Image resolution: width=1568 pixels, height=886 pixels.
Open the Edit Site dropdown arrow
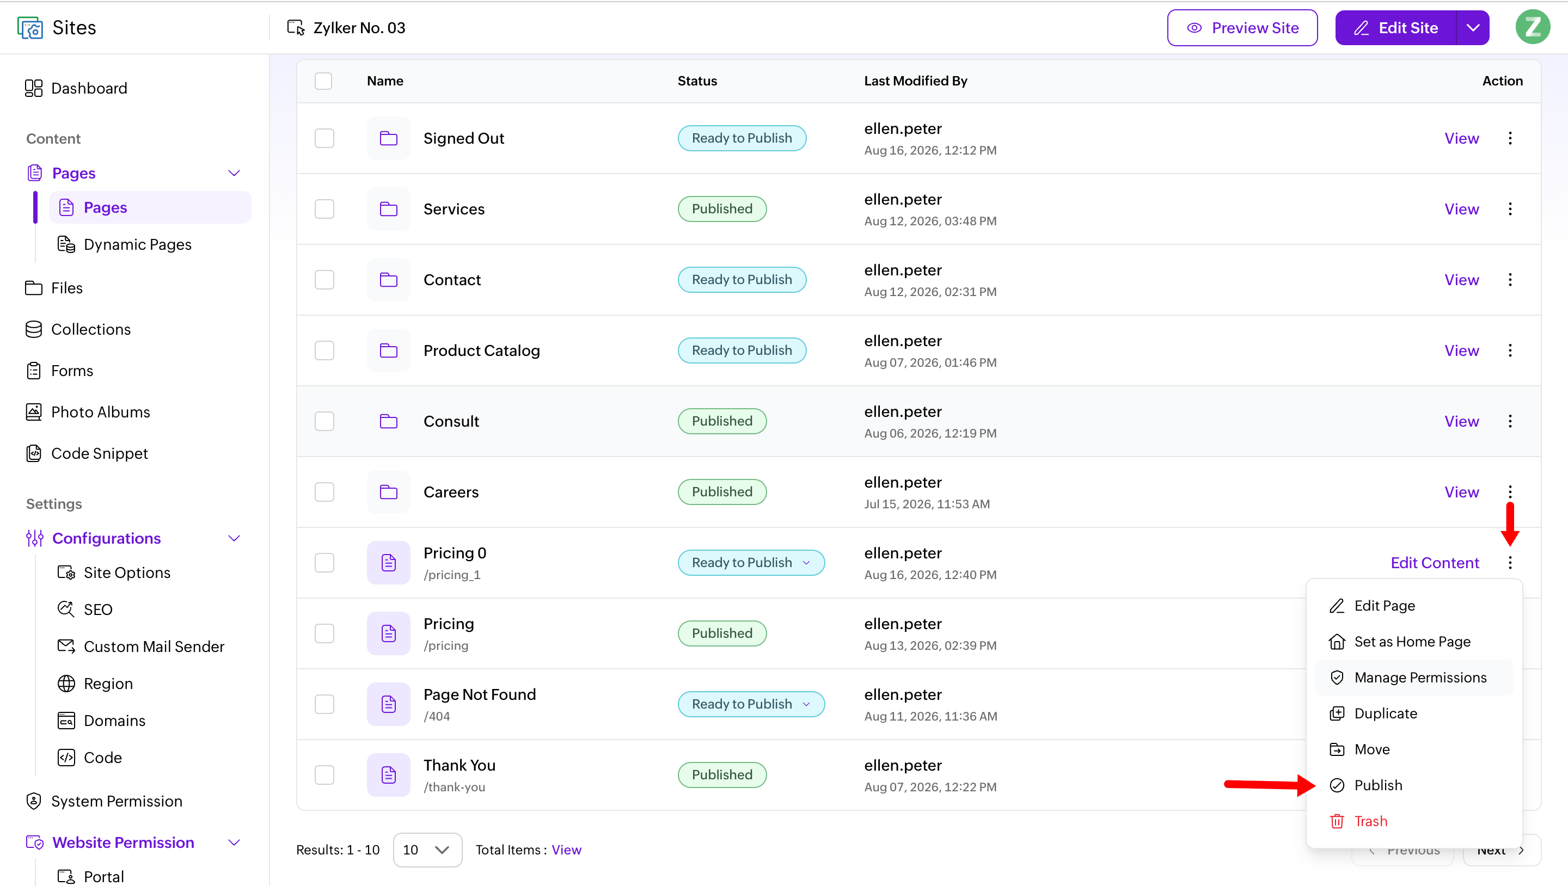[x=1472, y=27]
